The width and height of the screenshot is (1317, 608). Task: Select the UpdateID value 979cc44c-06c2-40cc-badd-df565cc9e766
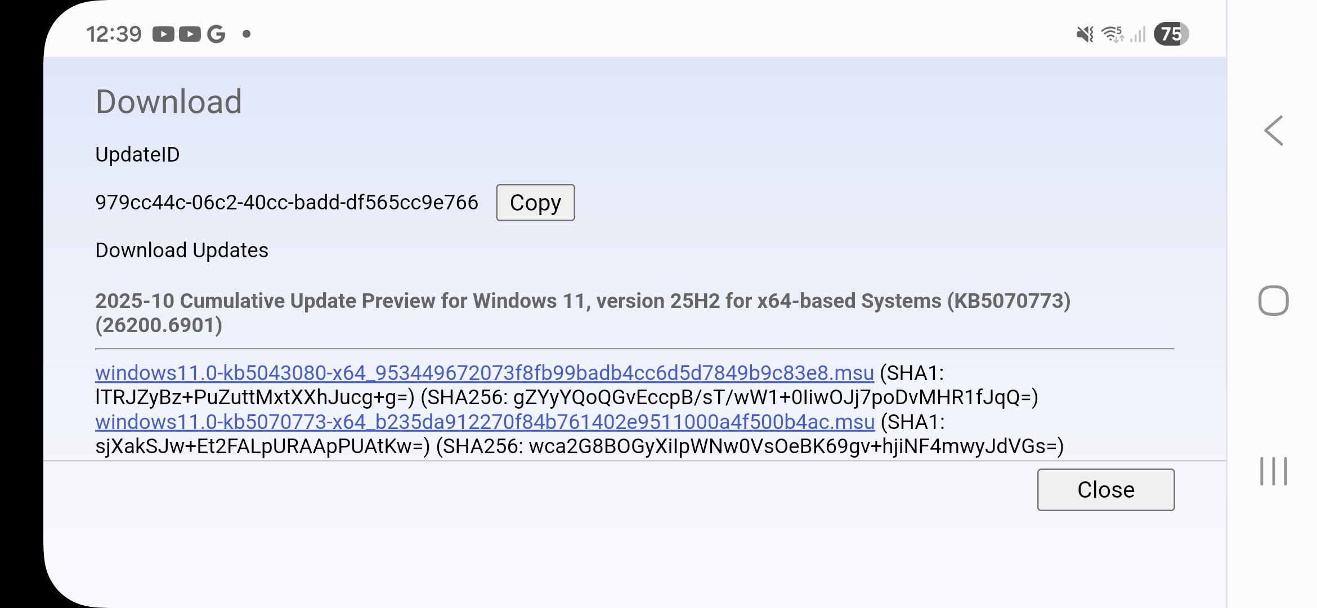point(286,202)
